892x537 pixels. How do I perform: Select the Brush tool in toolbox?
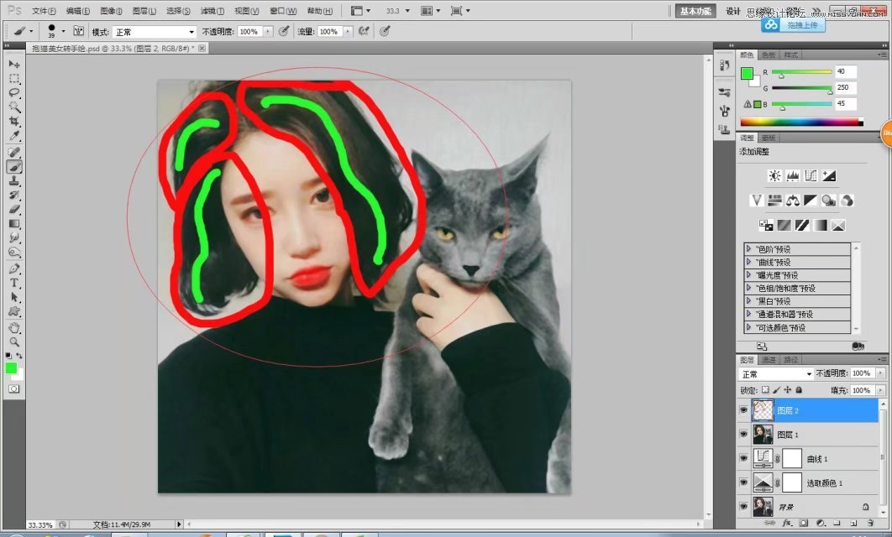(14, 166)
